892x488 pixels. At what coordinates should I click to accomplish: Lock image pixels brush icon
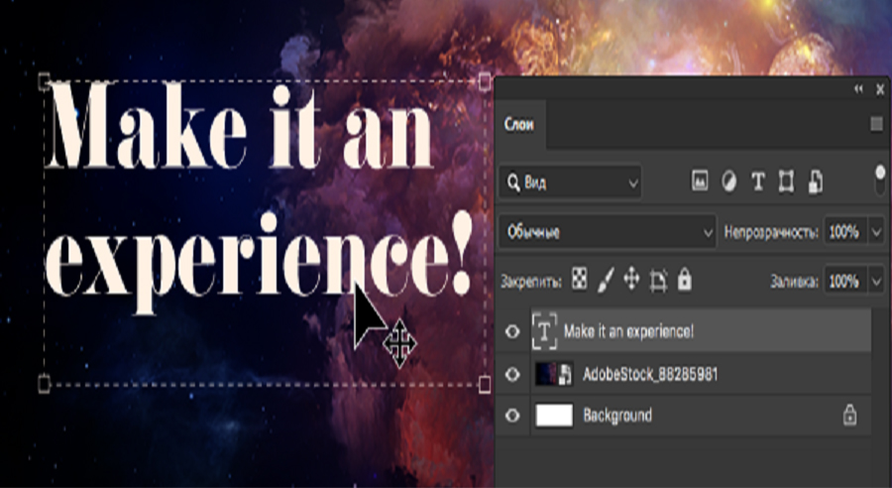[606, 281]
